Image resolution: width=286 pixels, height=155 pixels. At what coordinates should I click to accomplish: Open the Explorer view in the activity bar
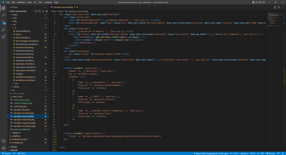[3, 8]
